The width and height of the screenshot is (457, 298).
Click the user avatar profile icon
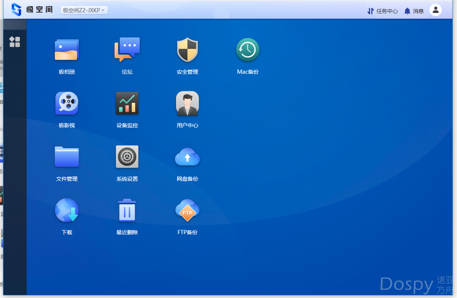436,10
